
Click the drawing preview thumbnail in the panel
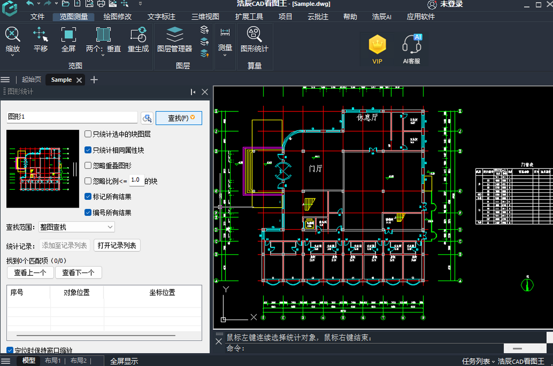43,169
